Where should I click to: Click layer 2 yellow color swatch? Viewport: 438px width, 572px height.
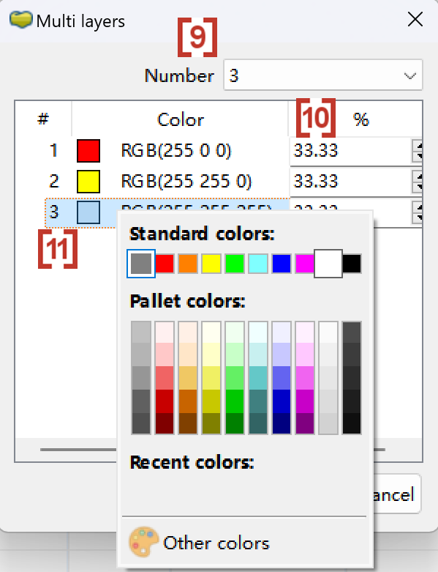click(88, 182)
